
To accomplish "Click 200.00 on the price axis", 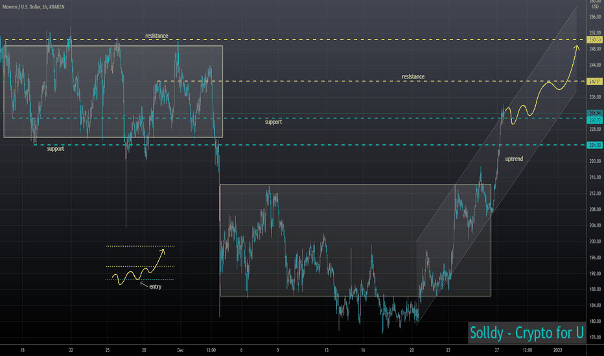I will click(595, 241).
